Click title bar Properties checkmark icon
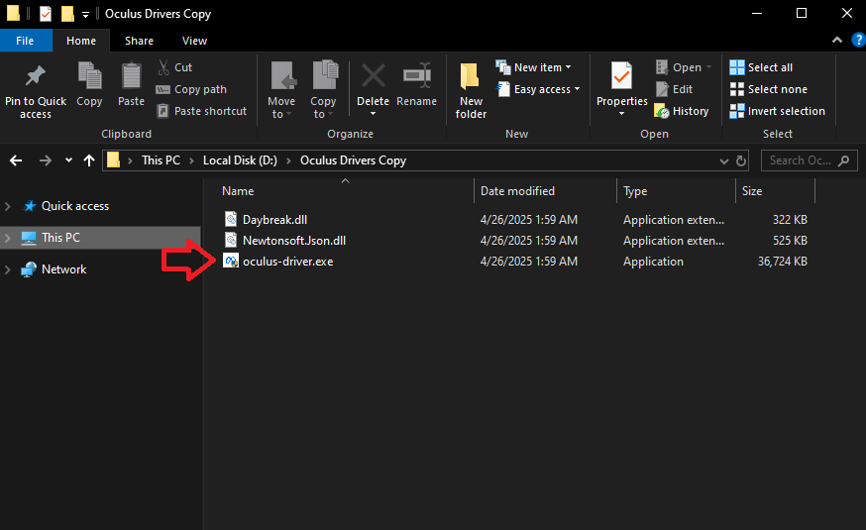Screen dimensions: 866x530 pos(46,14)
